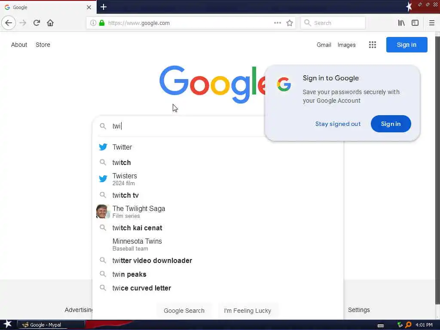Open the Gmail link

click(x=324, y=45)
